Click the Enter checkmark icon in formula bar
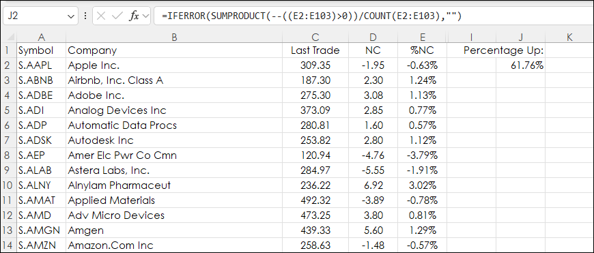This screenshot has height=253, width=594. pos(118,16)
